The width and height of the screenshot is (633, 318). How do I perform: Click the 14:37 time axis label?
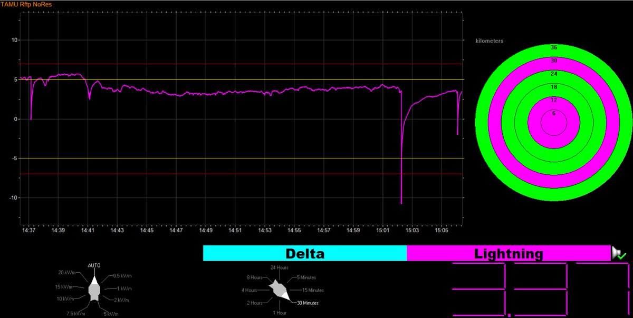pos(28,230)
